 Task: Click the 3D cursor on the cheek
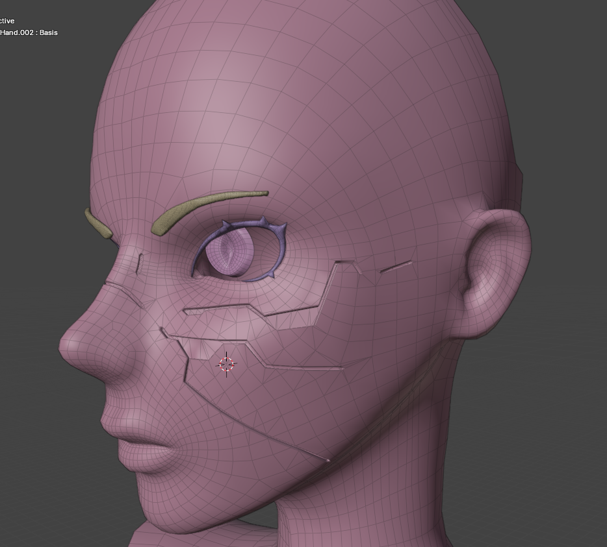click(x=226, y=364)
